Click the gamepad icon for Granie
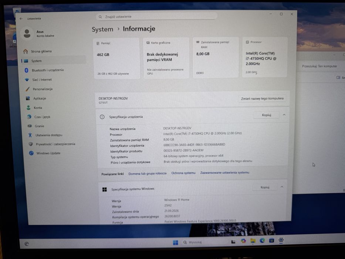The width and height of the screenshot is (345, 259). [30, 126]
